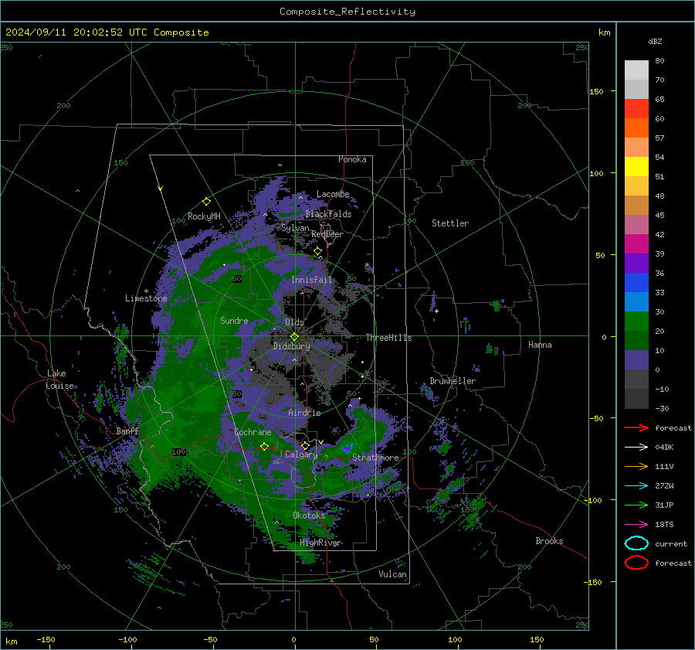Select the slate-violet 0-10 dBZ swatch

click(x=636, y=360)
